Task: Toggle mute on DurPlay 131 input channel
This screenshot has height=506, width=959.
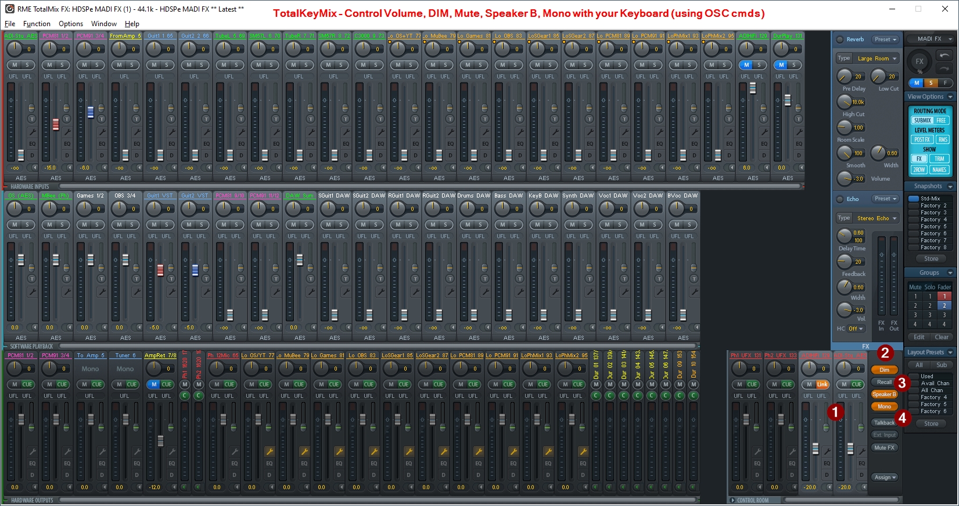Action: coord(781,64)
